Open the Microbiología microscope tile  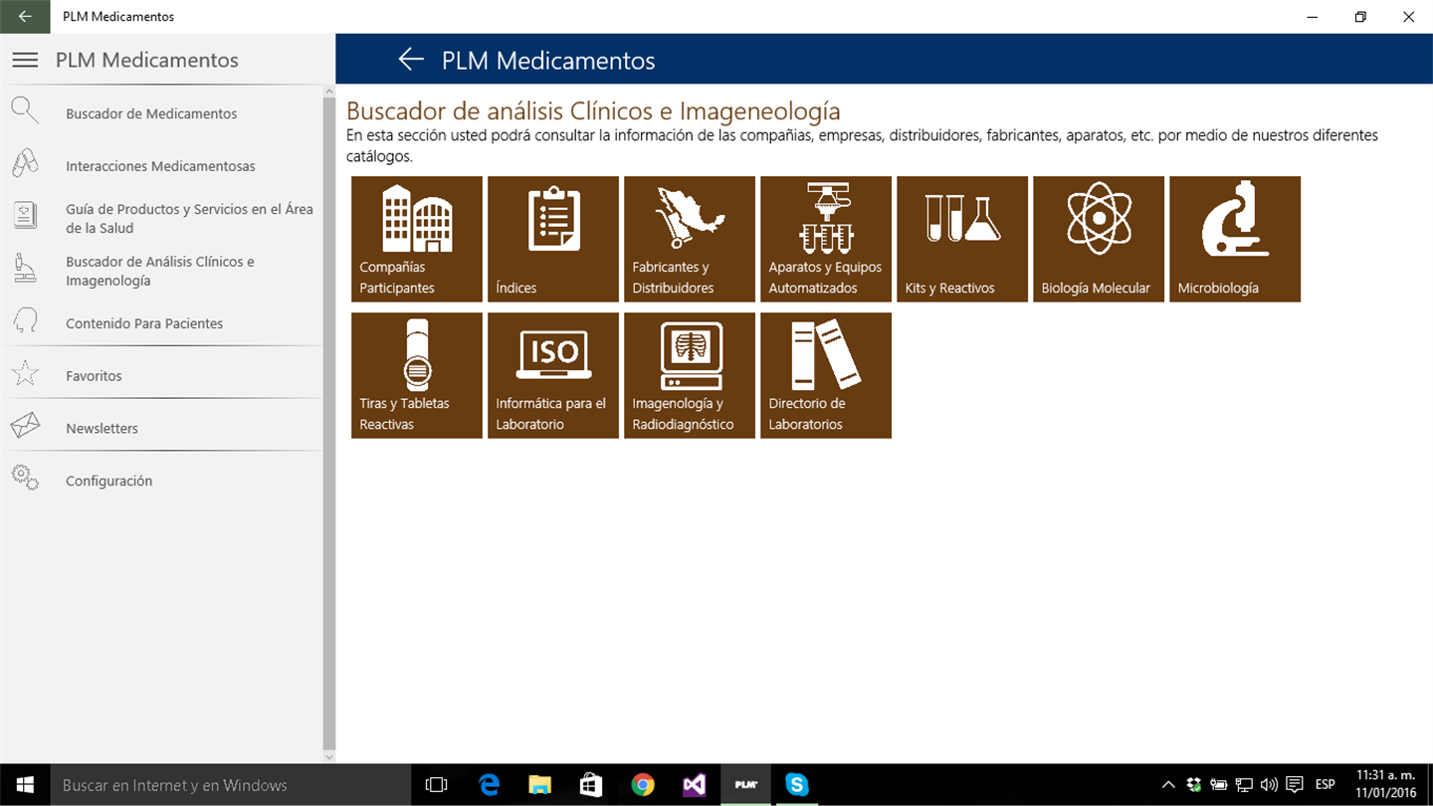pyautogui.click(x=1235, y=239)
